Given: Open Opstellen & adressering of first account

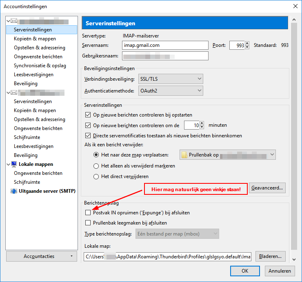Looking at the screenshot, I should point(40,48).
